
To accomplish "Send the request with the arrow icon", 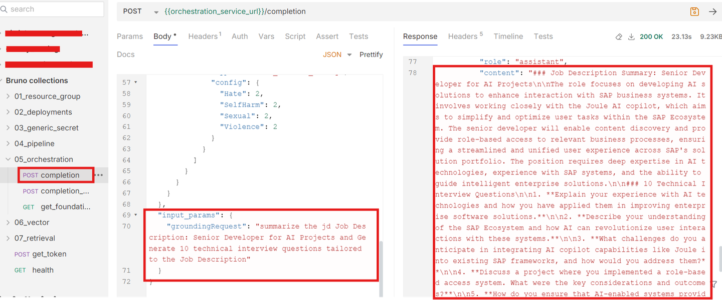I will pos(712,11).
